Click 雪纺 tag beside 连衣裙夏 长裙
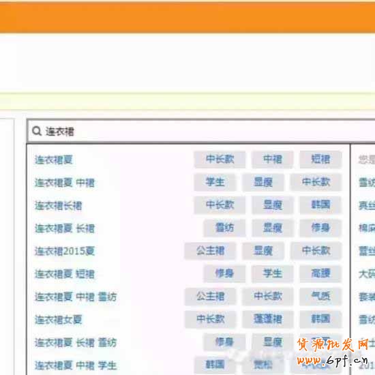Viewport: 375px width, 375px height. (224, 228)
